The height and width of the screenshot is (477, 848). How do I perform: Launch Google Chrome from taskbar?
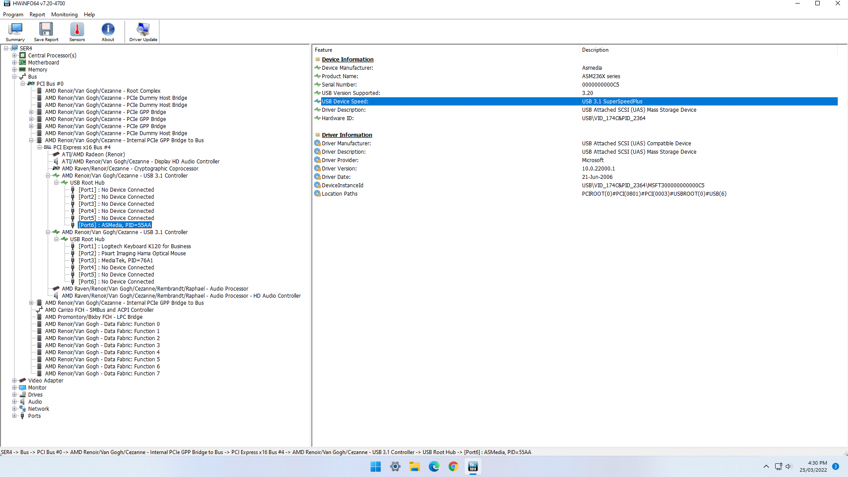[x=453, y=466]
